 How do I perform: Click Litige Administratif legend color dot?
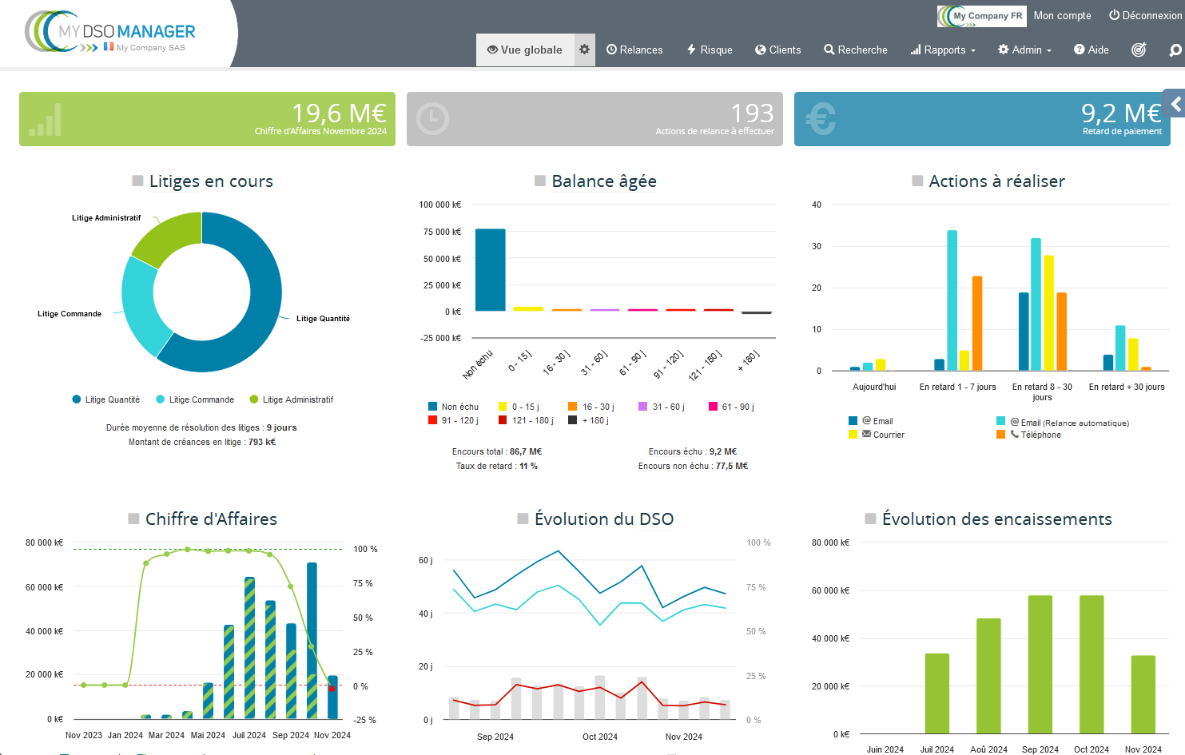(254, 399)
